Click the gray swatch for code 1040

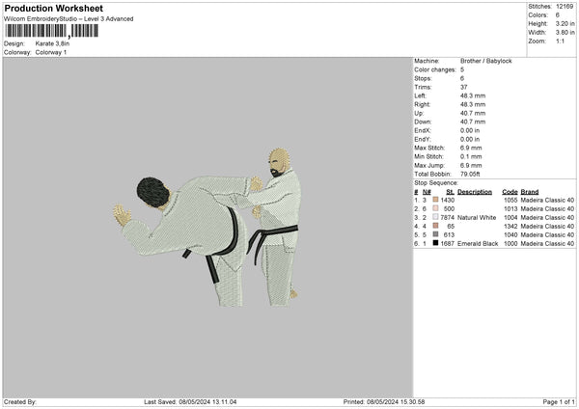[435, 234]
